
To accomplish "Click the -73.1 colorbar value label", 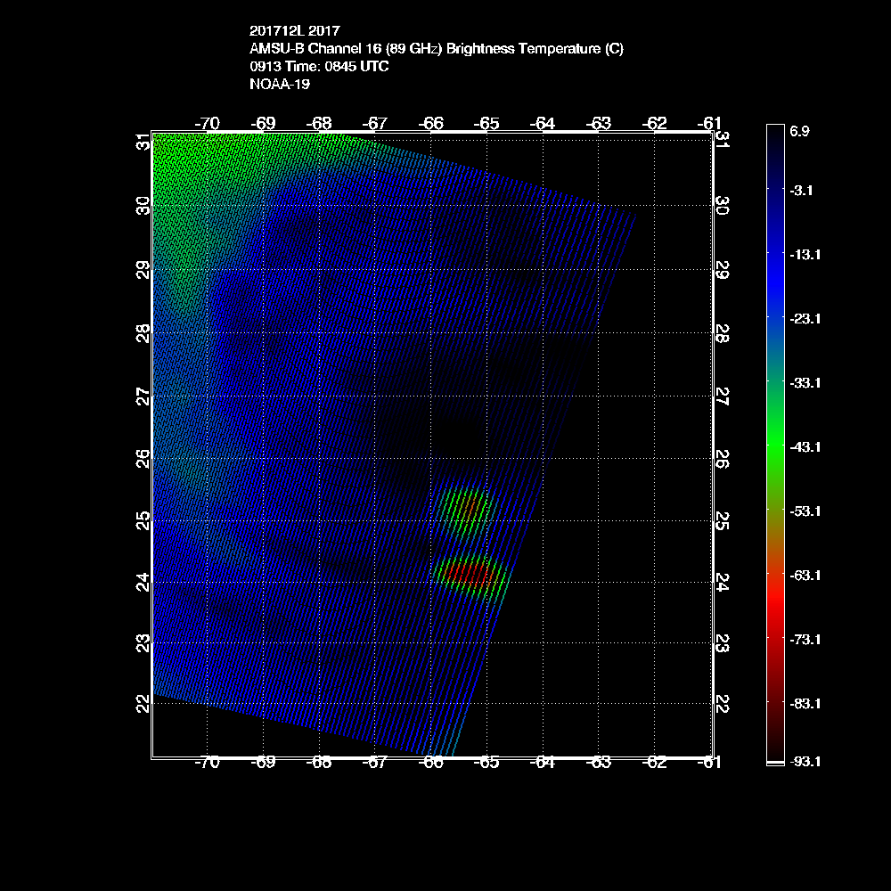I will pos(805,639).
